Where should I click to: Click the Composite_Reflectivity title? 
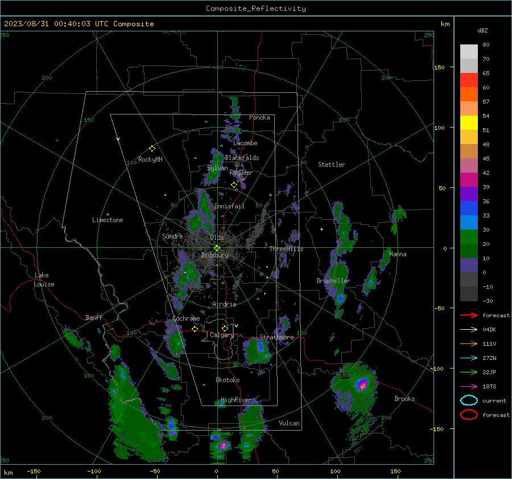[256, 9]
